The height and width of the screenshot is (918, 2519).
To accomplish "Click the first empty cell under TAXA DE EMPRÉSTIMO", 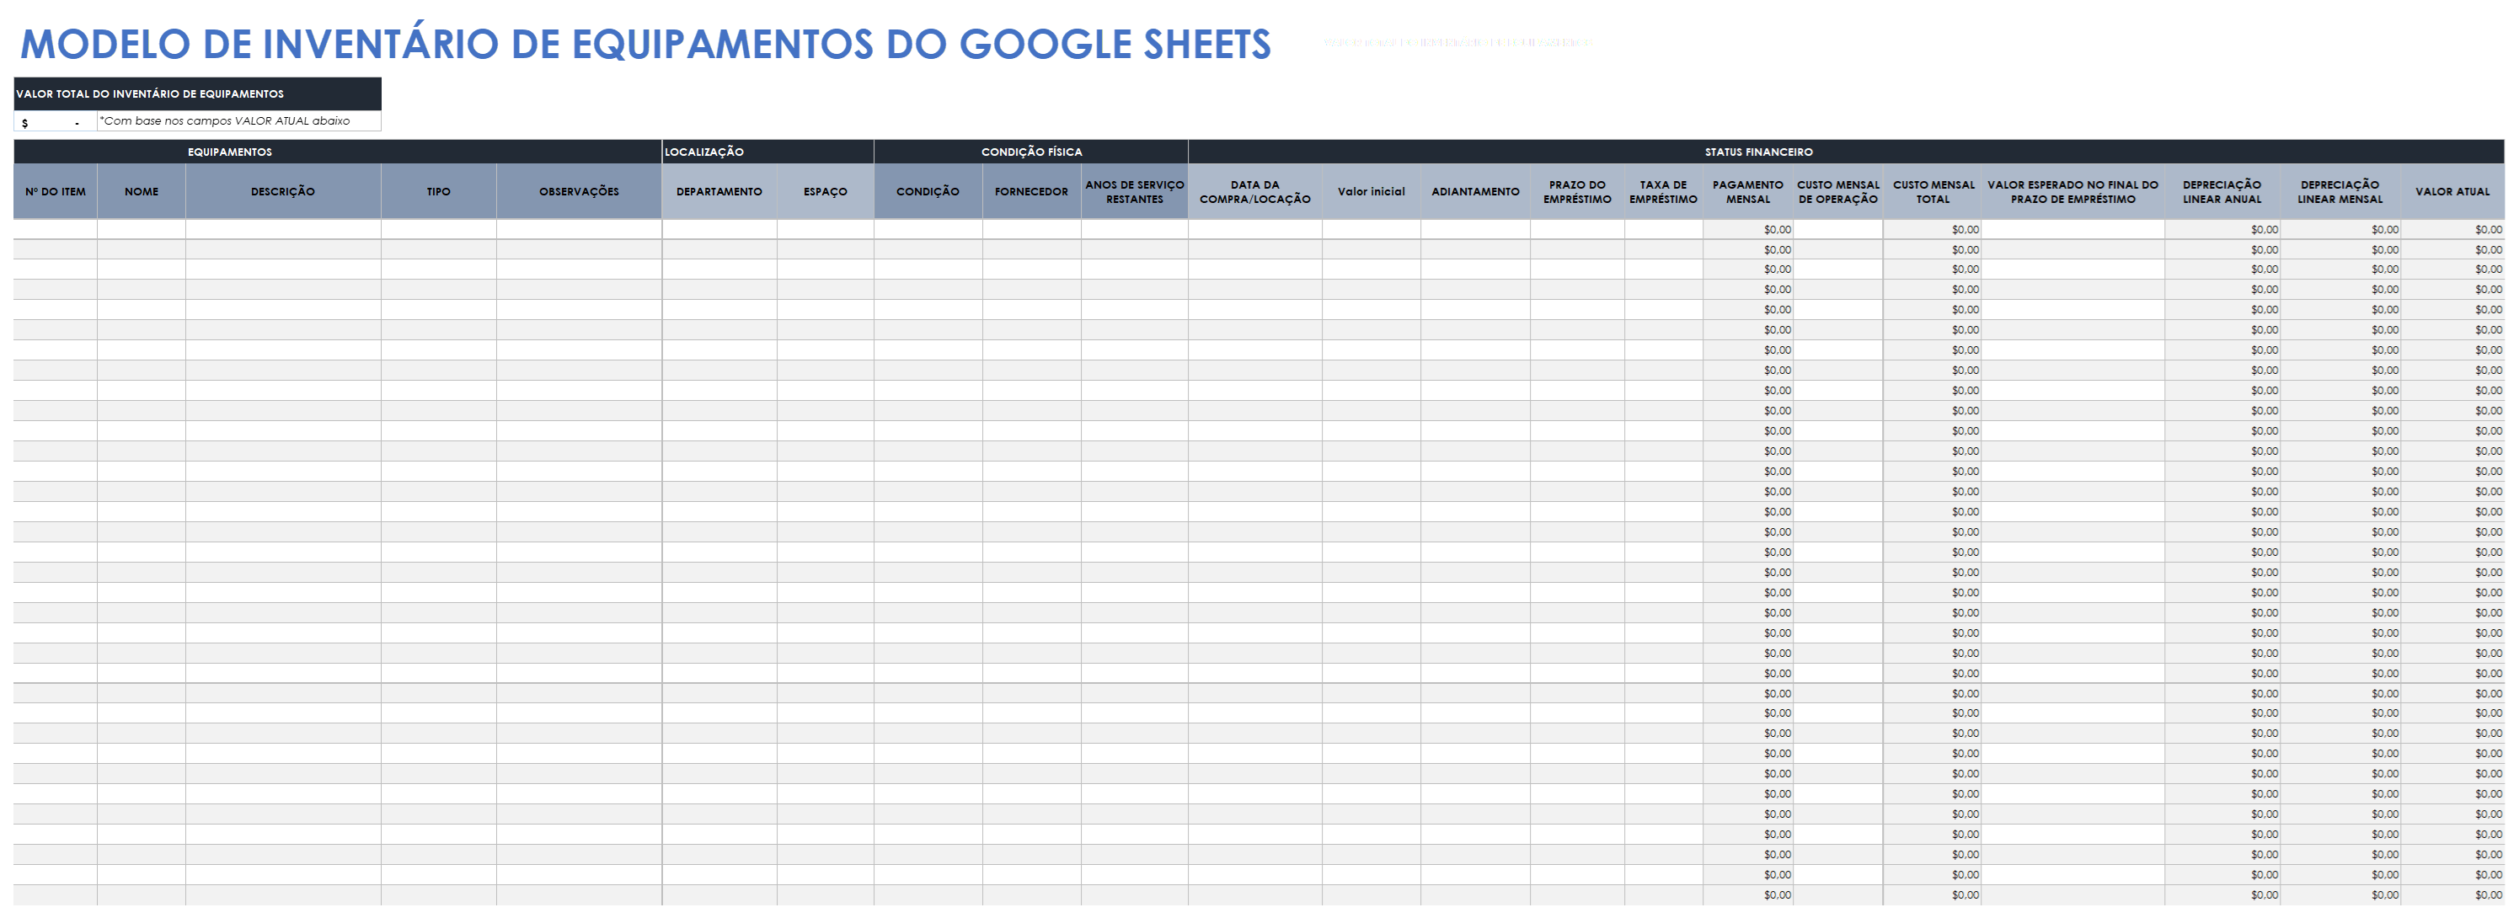I will [1663, 230].
